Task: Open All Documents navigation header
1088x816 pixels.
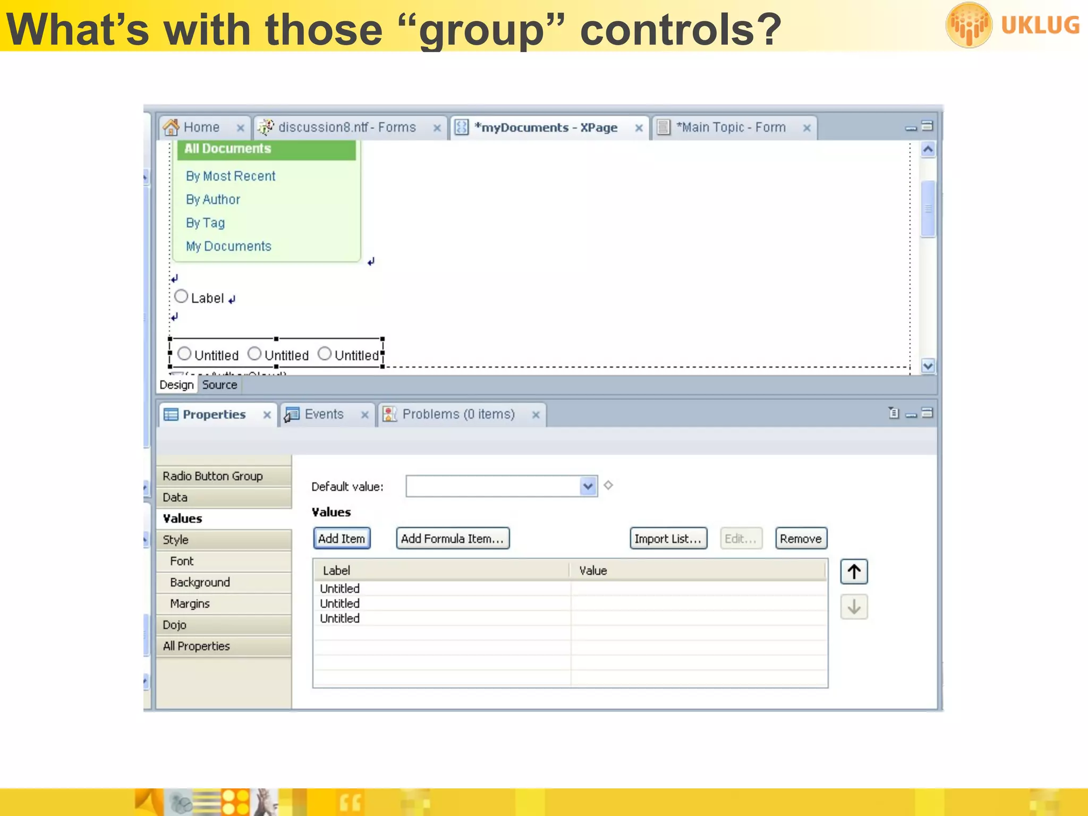Action: pyautogui.click(x=267, y=149)
